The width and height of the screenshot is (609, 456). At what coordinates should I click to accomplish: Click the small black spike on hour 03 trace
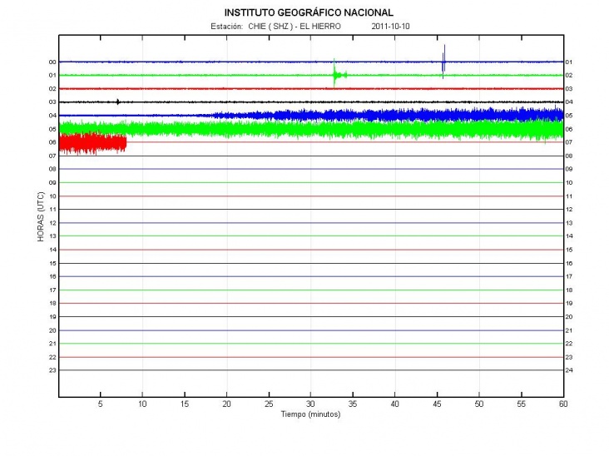tap(118, 102)
